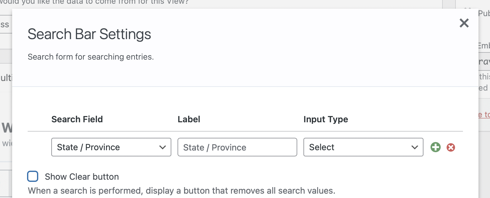Click the 'Input Type' column header
The image size is (490, 198).
326,119
